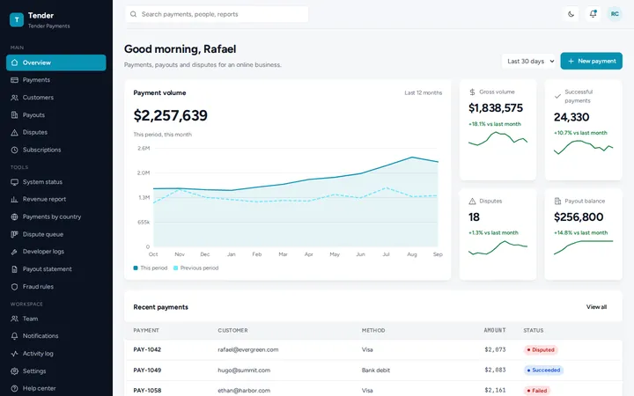Focus the Search payments, people, reports field
Image resolution: width=634 pixels, height=396 pixels.
217,14
